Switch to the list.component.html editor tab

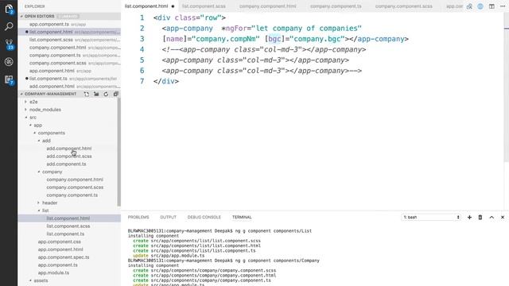coord(146,6)
